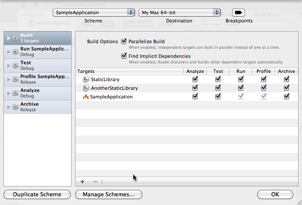This screenshot has height=205, width=302.
Task: Uncheck Run for StaticLibrary
Action: (x=241, y=79)
